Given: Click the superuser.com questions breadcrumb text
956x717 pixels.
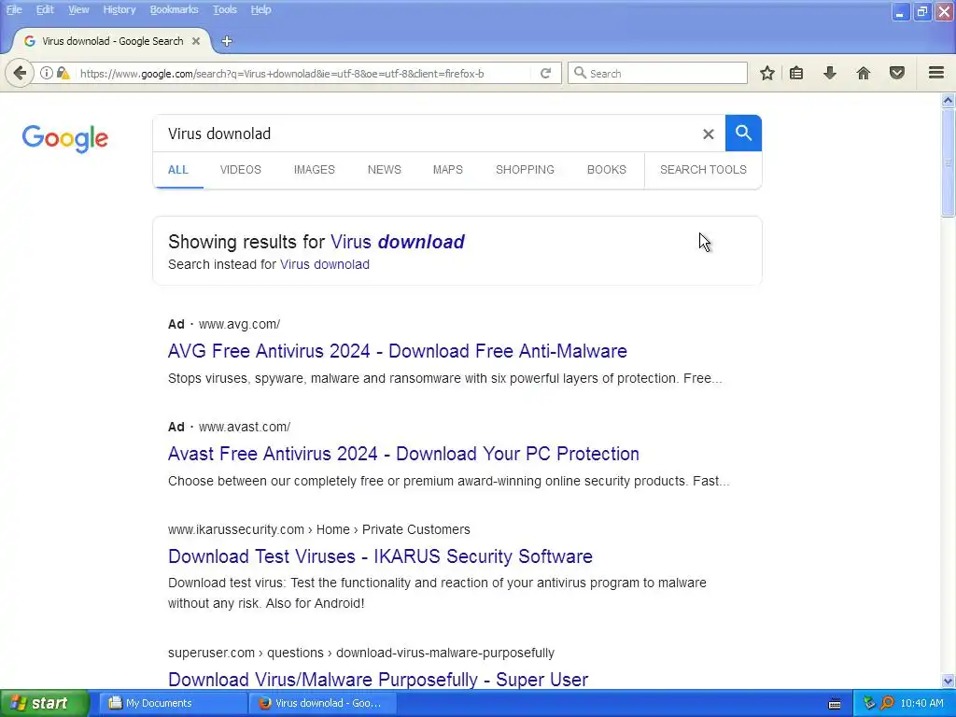Looking at the screenshot, I should (x=361, y=653).
